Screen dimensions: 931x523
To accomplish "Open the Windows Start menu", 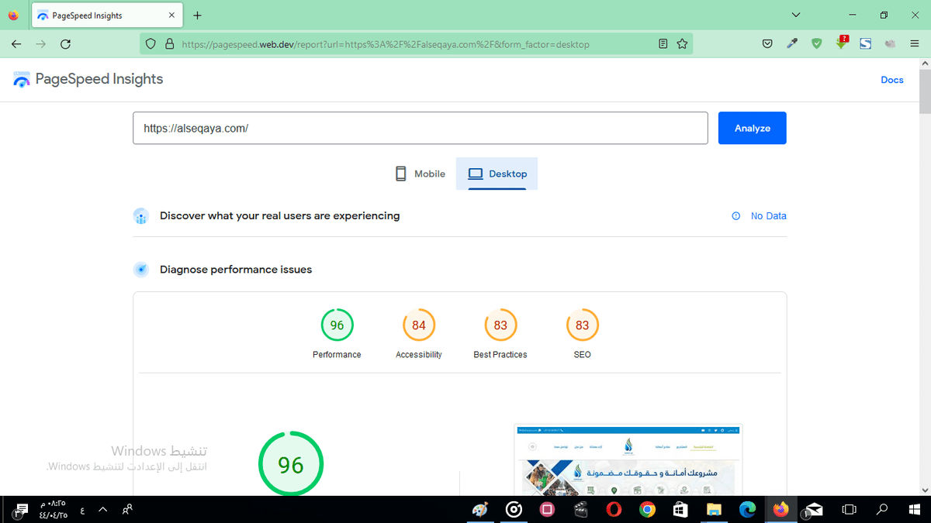I will (x=915, y=509).
